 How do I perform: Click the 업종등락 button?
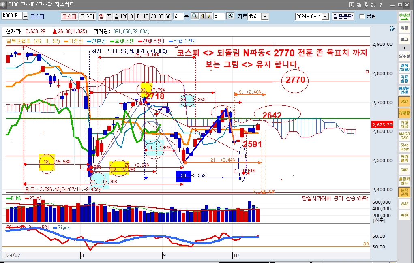343,16
